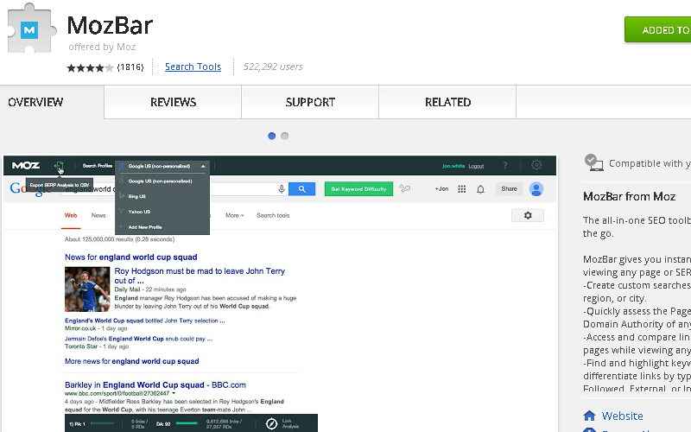Expand the Google US search profile dropdown

point(162,166)
